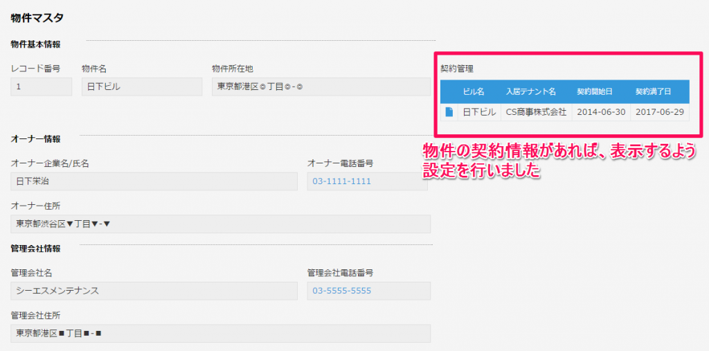This screenshot has height=351, width=709.
Task: Call owner phone 03-1111-1111
Action: 342,181
